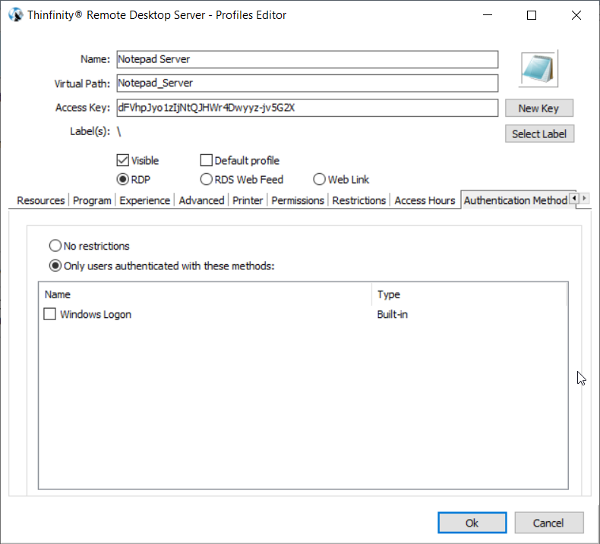Image resolution: width=600 pixels, height=544 pixels.
Task: Select the Authentication Method tab
Action: pos(515,200)
